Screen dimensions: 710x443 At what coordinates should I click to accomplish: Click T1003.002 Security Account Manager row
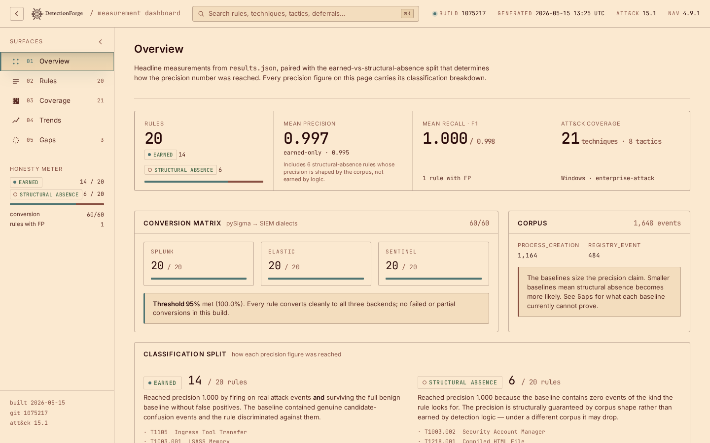pos(482,432)
